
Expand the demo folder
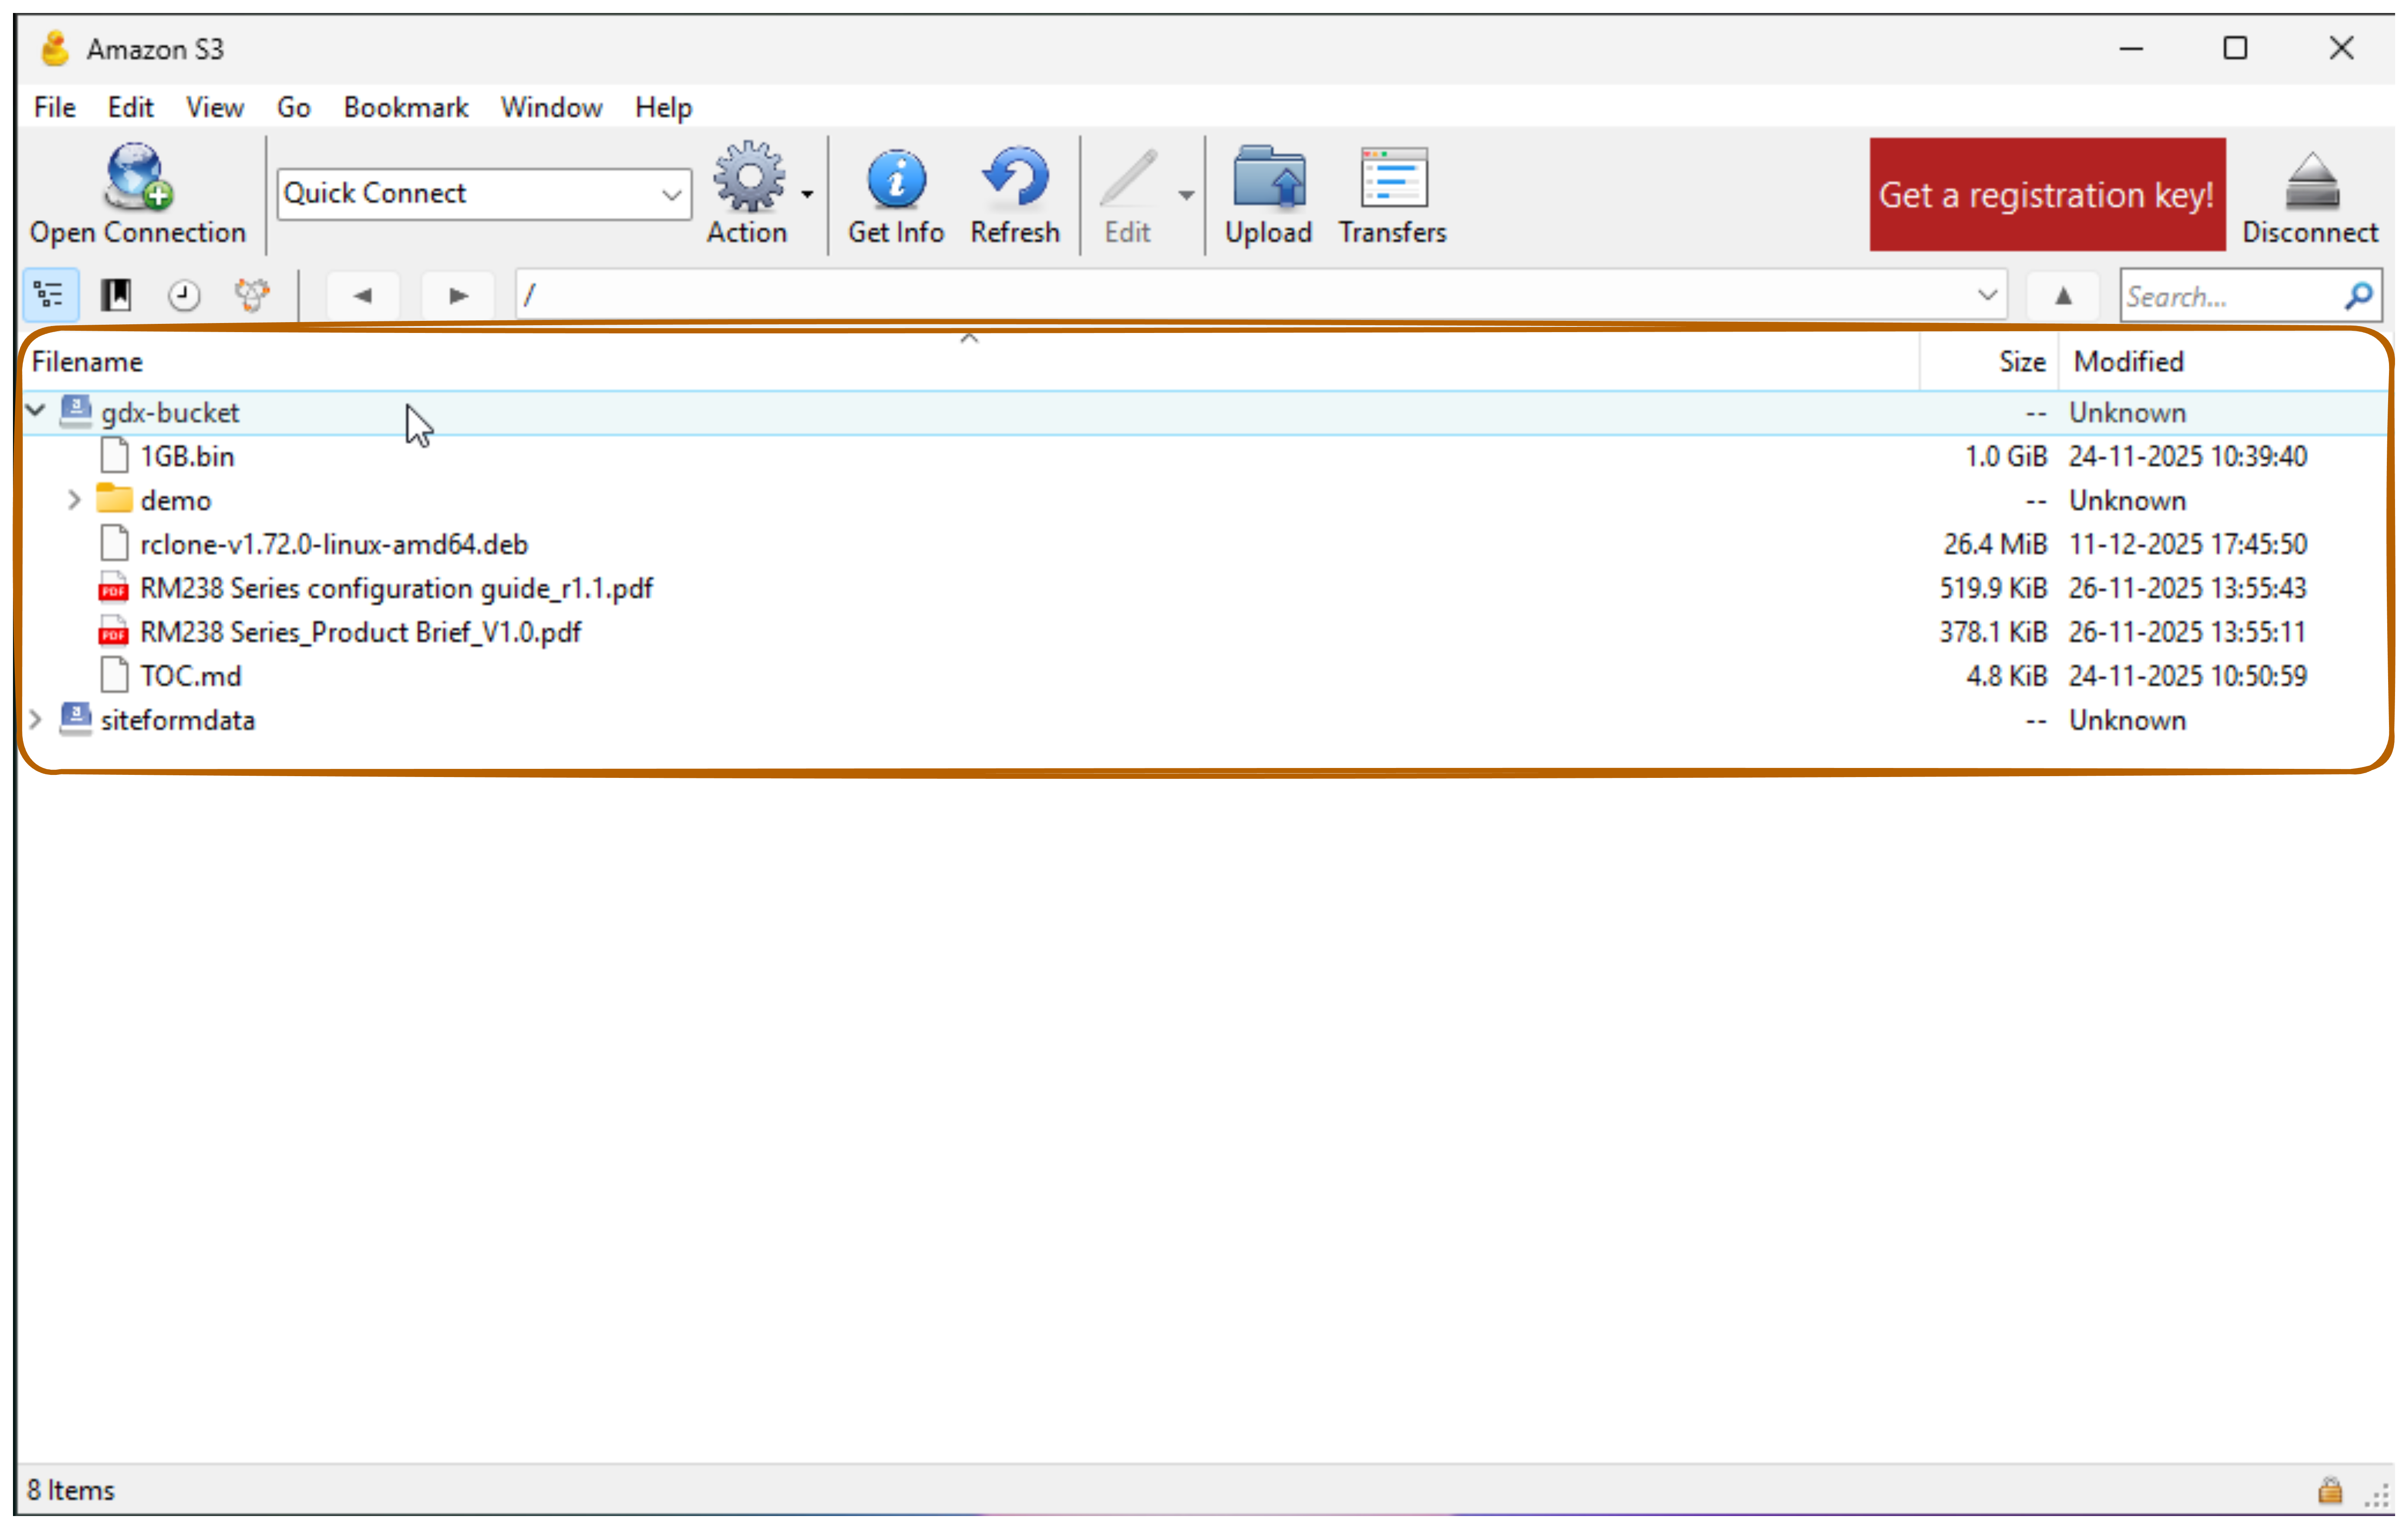tap(73, 500)
